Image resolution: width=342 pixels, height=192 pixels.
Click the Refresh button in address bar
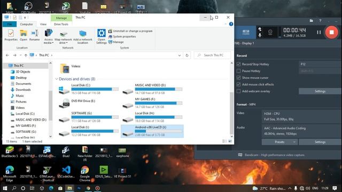click(x=187, y=55)
